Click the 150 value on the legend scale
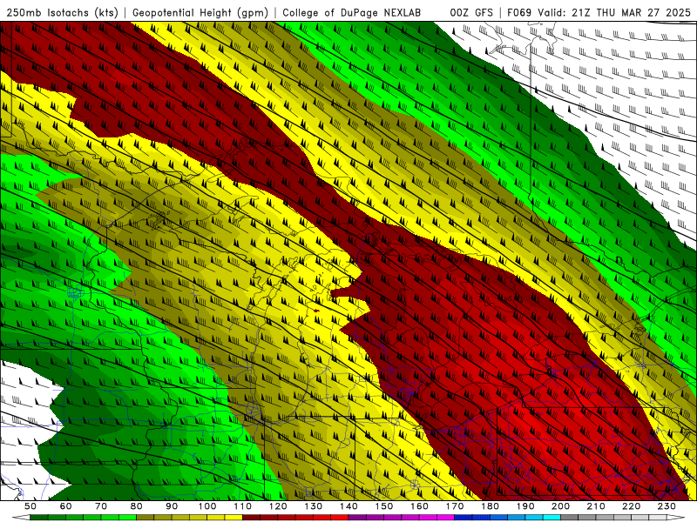The image size is (697, 522). (384, 506)
